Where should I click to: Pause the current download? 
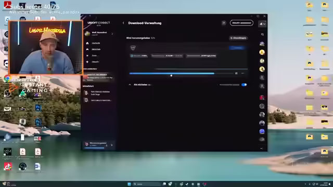[x=236, y=73]
